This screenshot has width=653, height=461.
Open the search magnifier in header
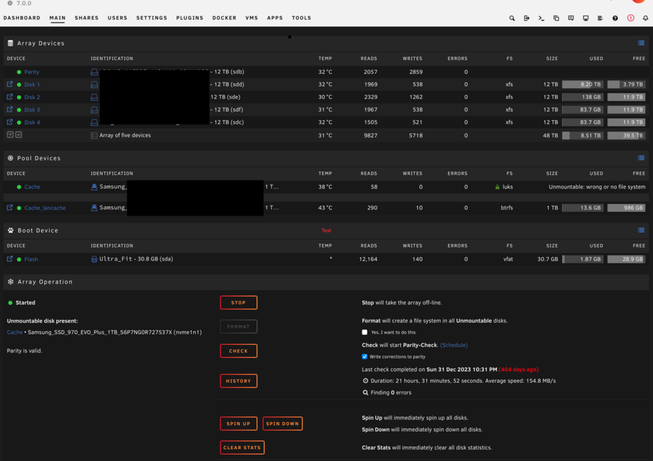pos(512,18)
